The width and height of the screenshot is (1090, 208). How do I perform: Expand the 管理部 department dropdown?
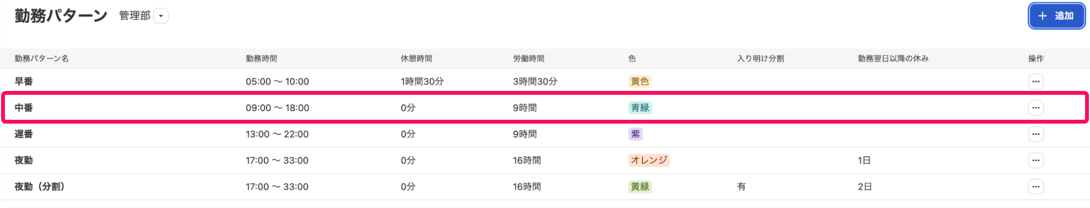coord(161,16)
